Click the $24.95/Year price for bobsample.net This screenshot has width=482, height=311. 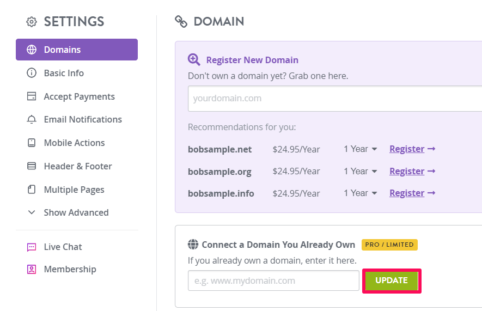click(x=296, y=149)
